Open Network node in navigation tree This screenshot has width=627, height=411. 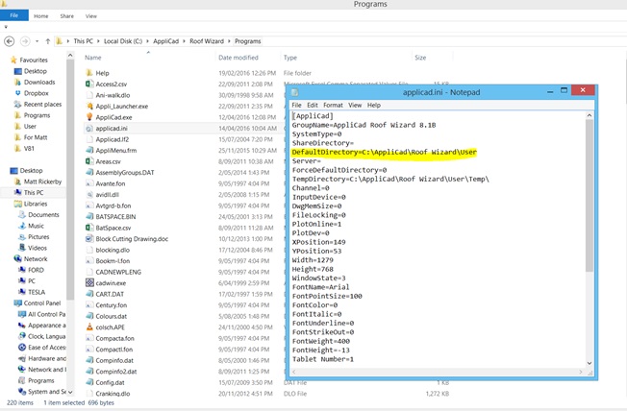click(x=36, y=259)
